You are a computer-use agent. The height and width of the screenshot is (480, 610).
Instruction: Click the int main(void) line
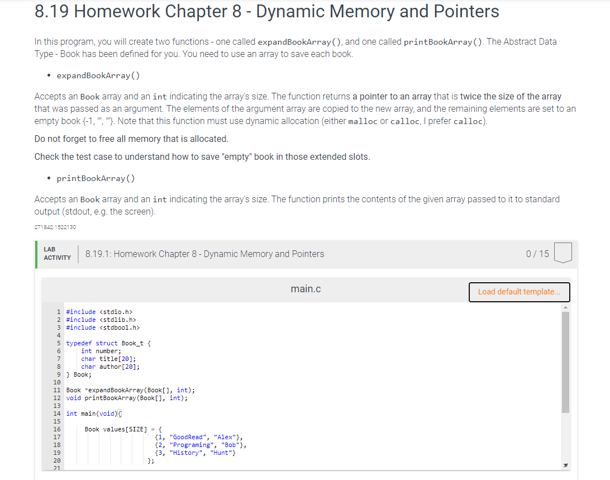(x=92, y=414)
